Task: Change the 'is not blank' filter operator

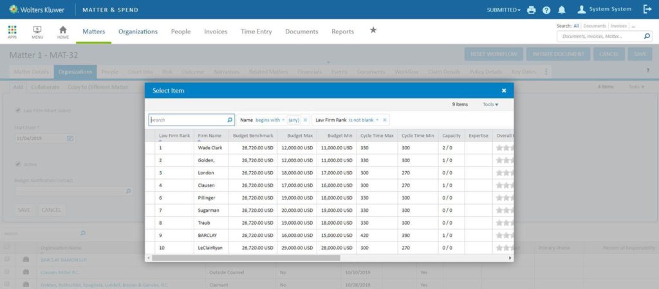Action: click(x=364, y=120)
